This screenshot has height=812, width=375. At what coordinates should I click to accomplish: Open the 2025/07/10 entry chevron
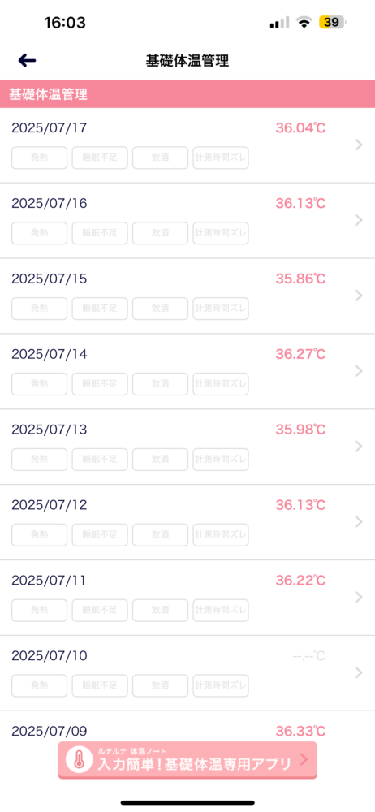coord(359,672)
